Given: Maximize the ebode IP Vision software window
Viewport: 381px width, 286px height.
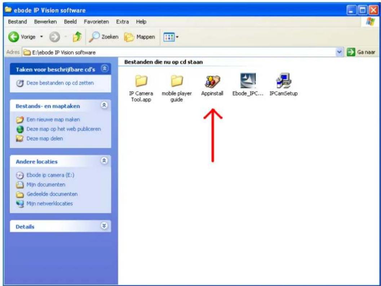Looking at the screenshot, I should [x=363, y=10].
